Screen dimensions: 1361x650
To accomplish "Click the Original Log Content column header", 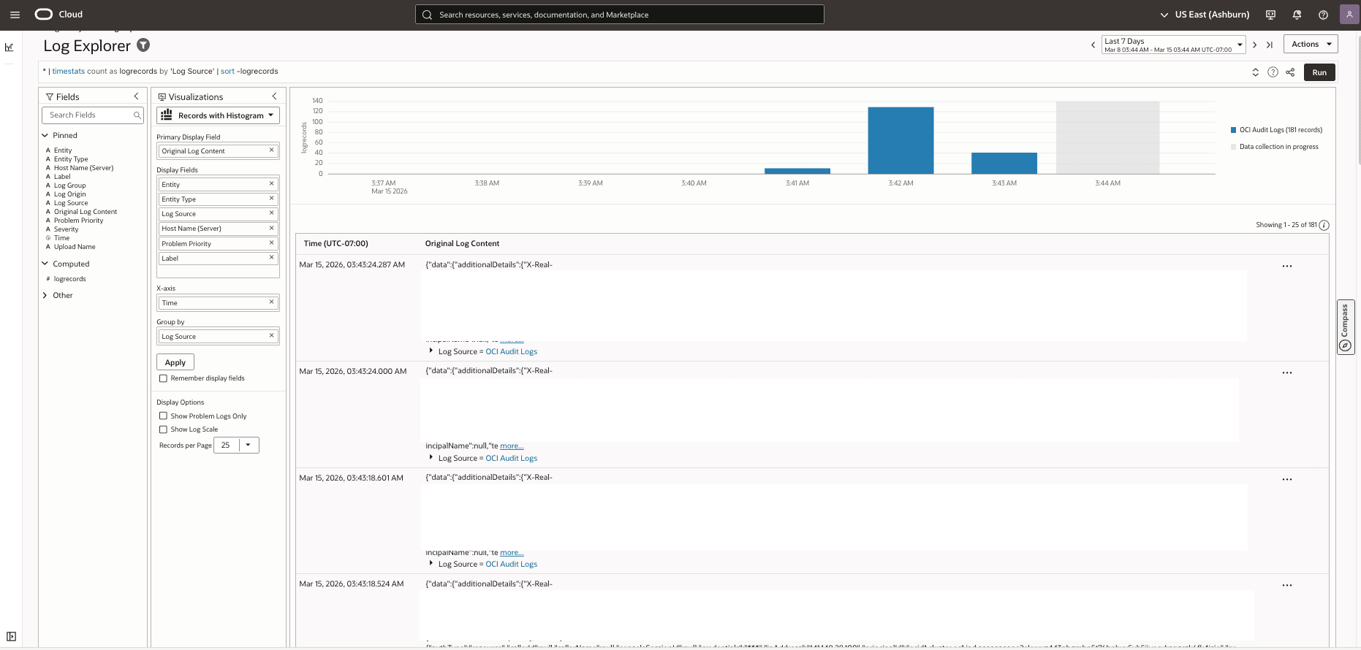I will [x=463, y=243].
